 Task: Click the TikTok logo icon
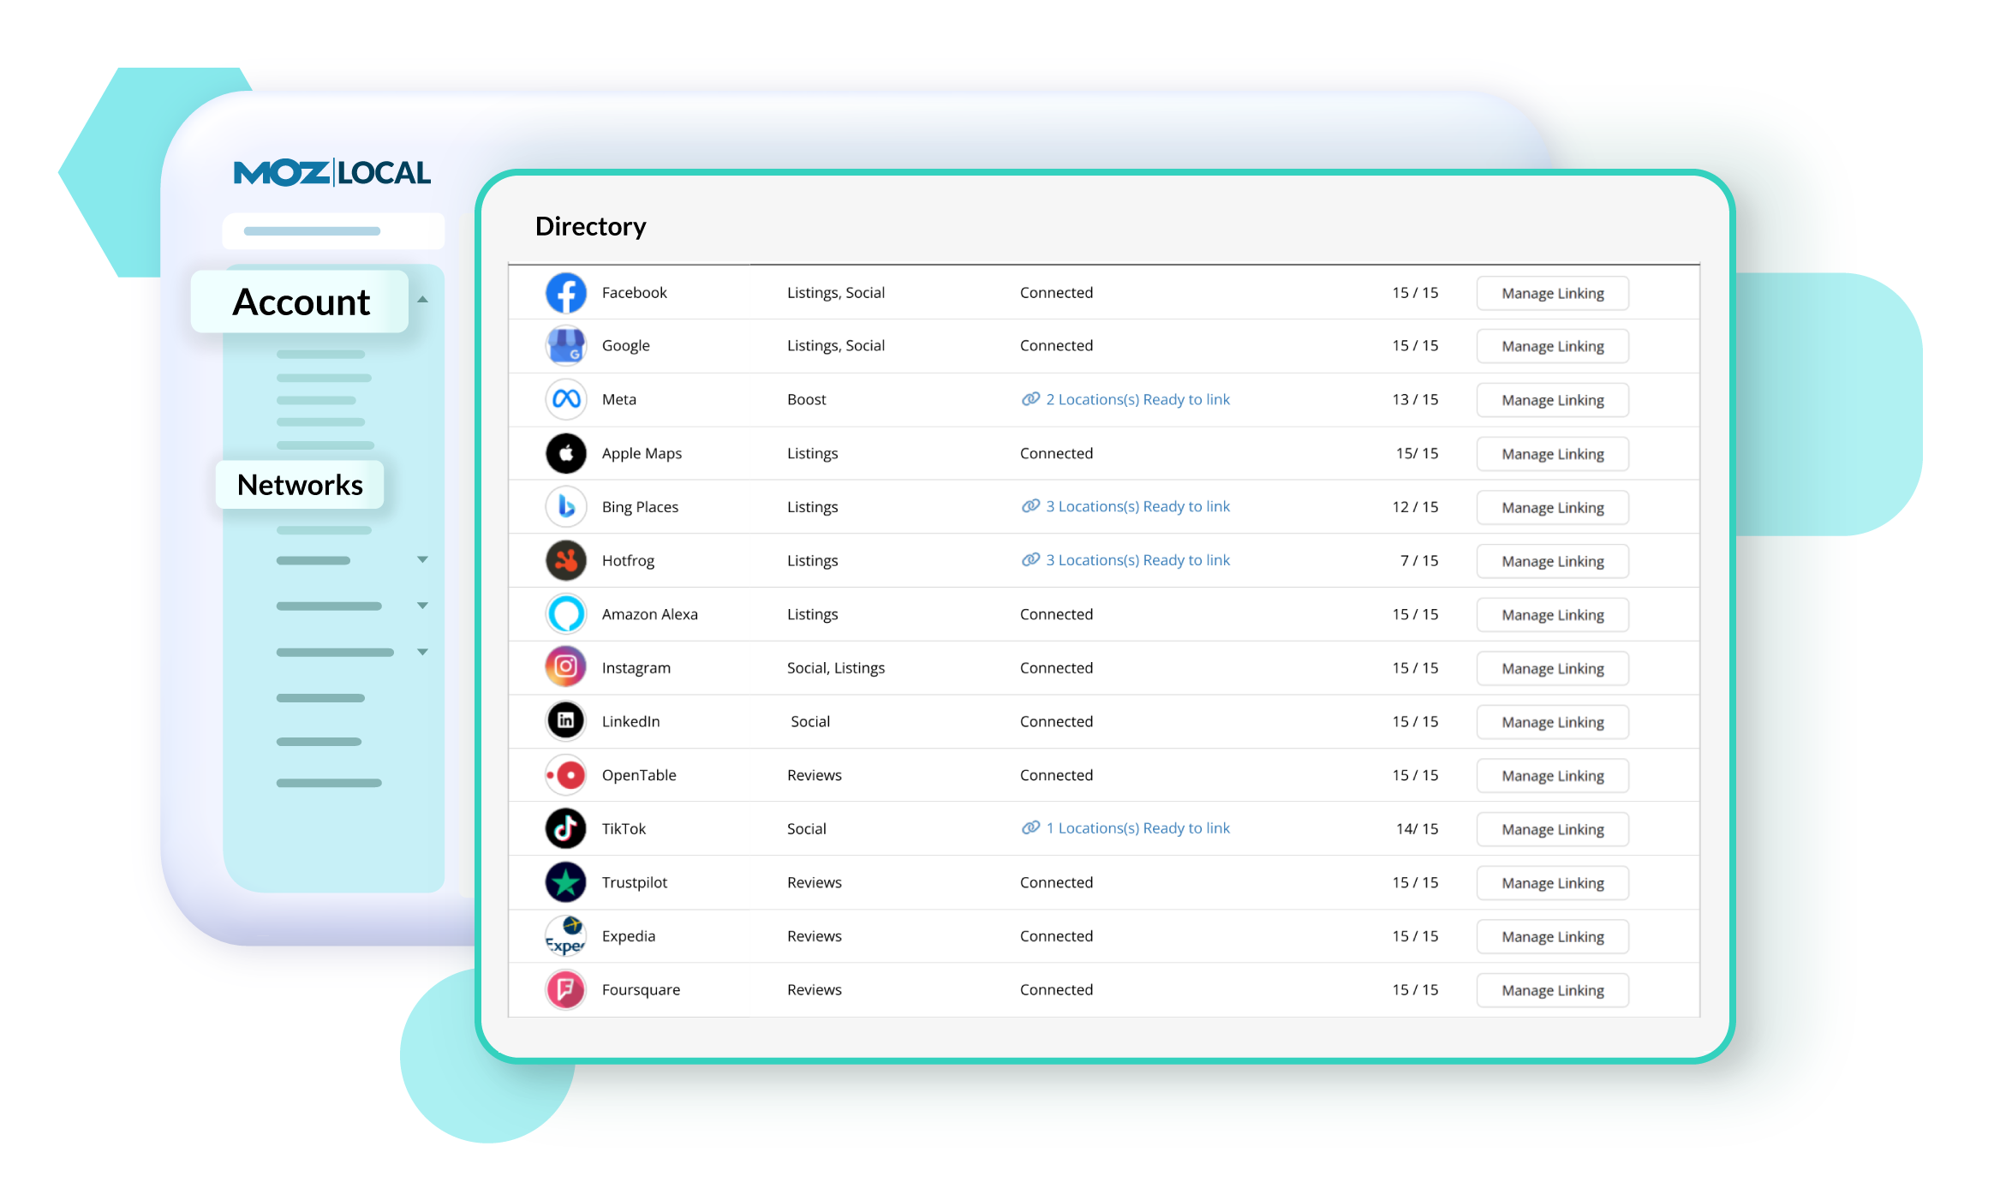point(565,828)
